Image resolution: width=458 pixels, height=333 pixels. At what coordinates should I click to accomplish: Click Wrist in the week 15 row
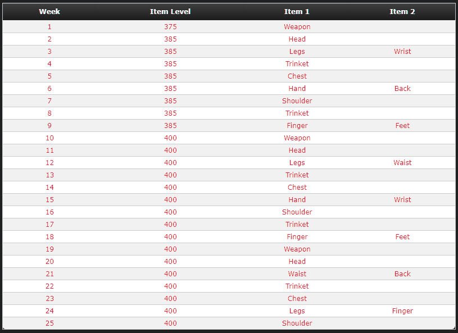[x=402, y=200]
